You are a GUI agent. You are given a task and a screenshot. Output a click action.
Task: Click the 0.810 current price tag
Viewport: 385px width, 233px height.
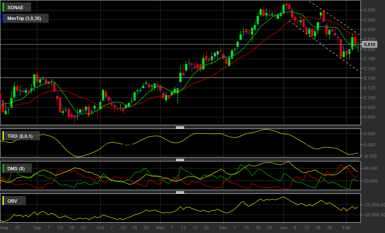[x=369, y=45]
